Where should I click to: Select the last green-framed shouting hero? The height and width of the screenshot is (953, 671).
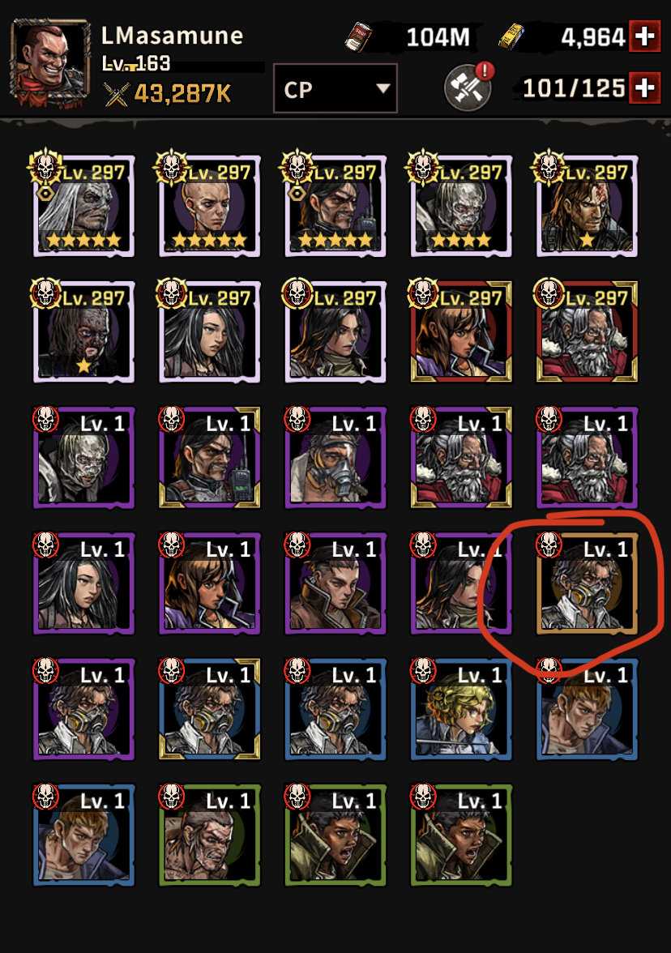point(460,835)
